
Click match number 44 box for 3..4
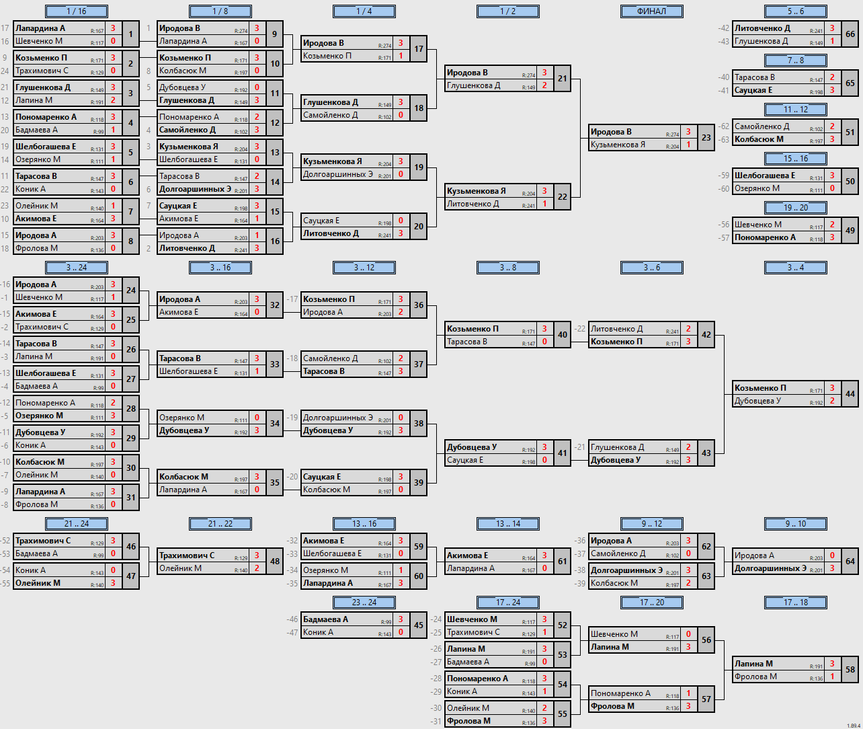(x=850, y=394)
